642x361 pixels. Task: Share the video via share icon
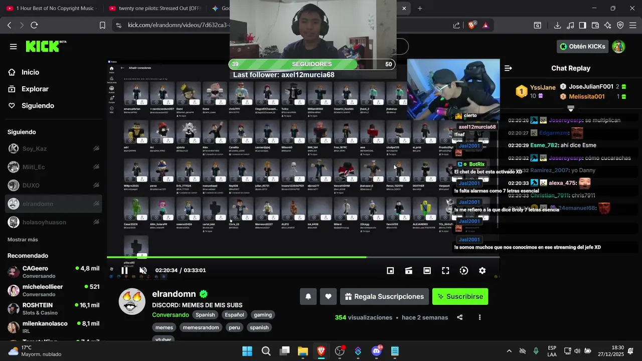point(460,317)
